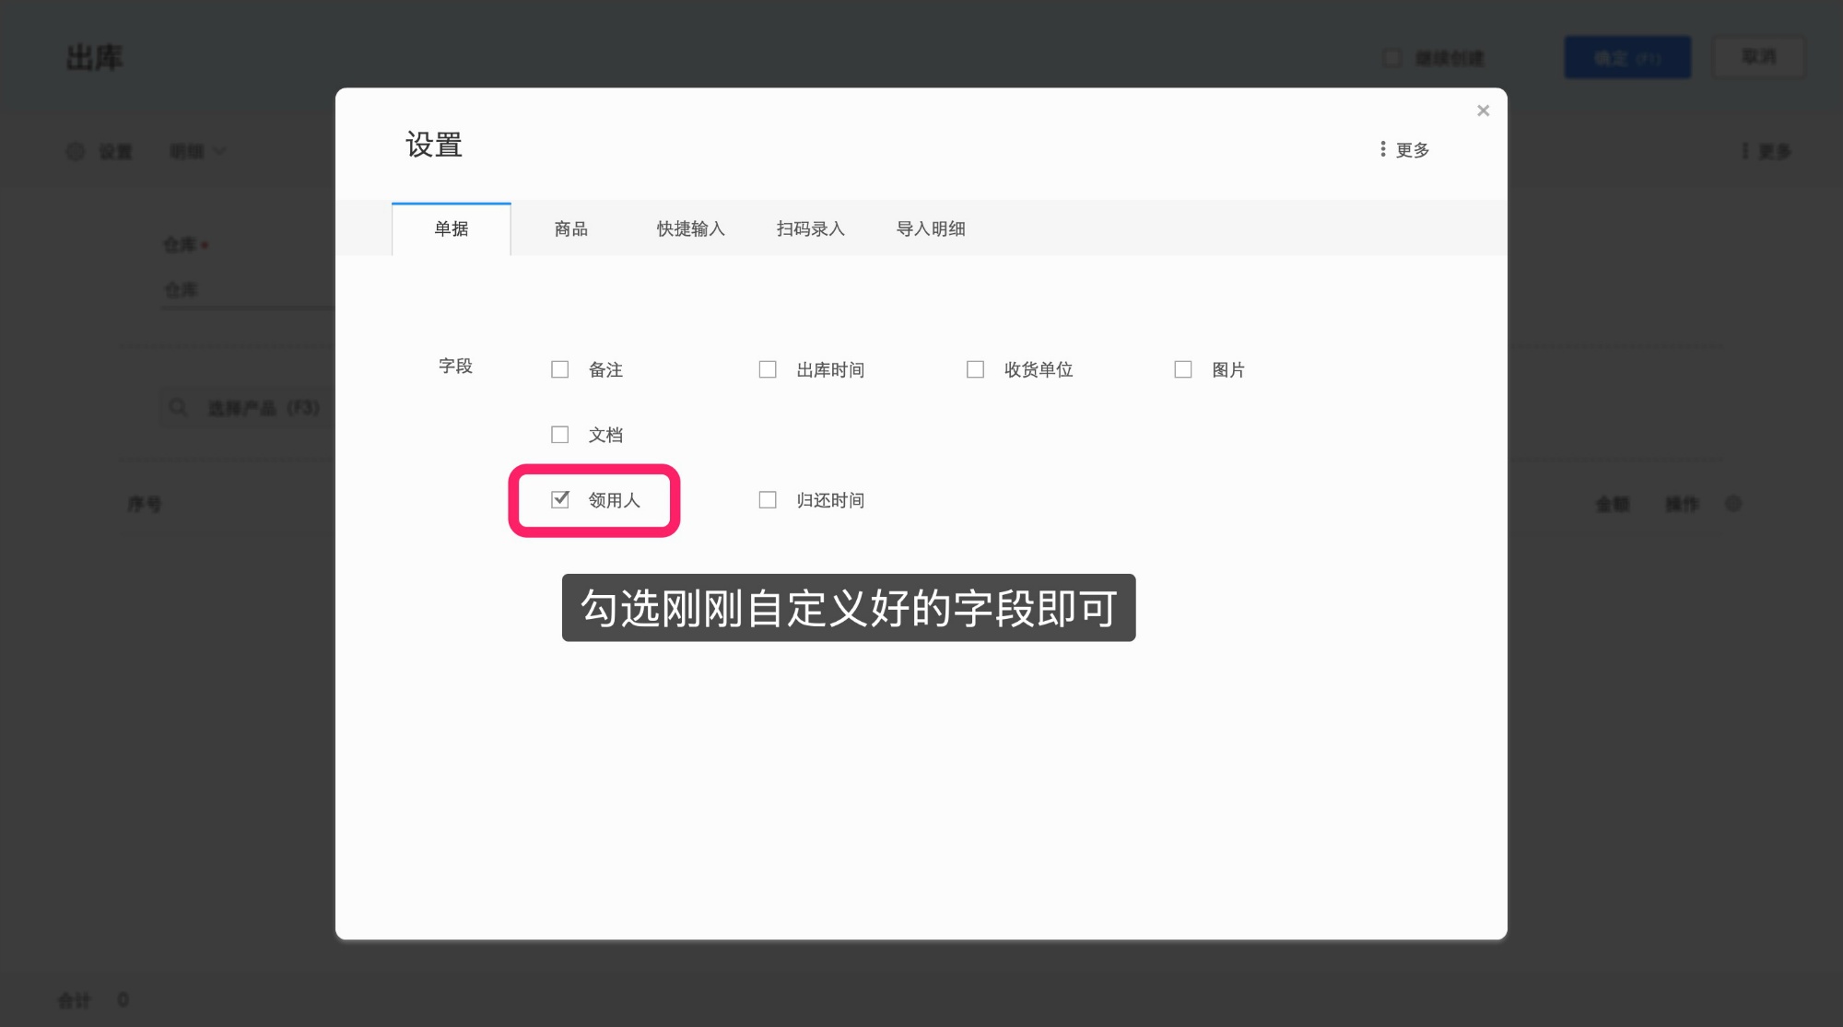Check the 收货单位 field option

[x=975, y=369]
